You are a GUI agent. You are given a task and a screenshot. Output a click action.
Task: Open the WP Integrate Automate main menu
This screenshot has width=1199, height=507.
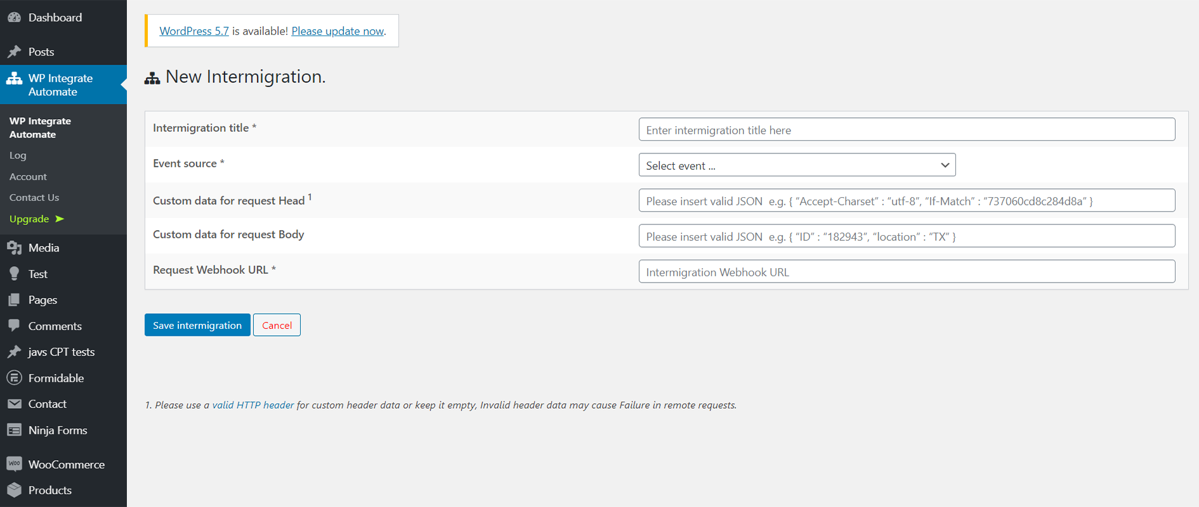pos(63,84)
